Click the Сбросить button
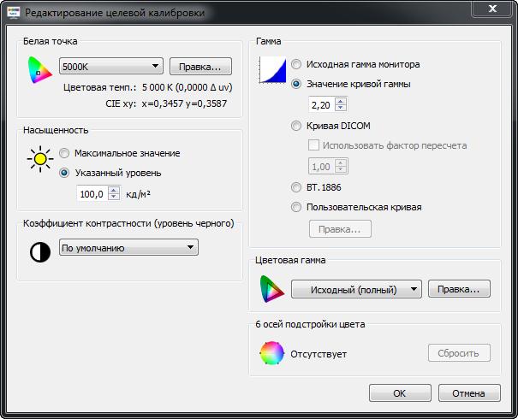 459,353
